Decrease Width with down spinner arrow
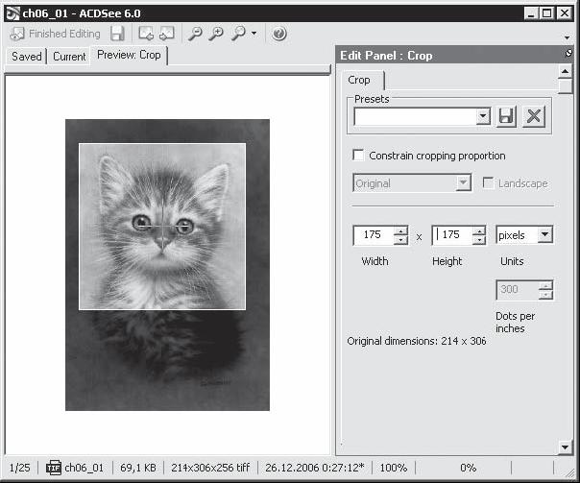580x483 pixels. [400, 240]
